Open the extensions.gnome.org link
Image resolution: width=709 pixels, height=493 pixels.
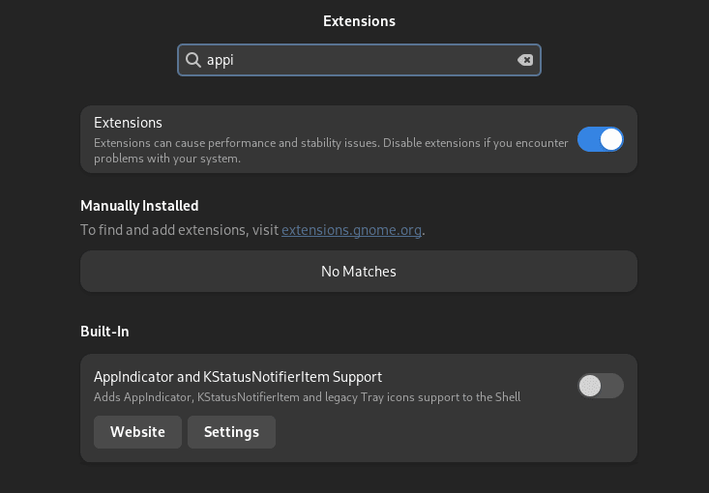[351, 230]
